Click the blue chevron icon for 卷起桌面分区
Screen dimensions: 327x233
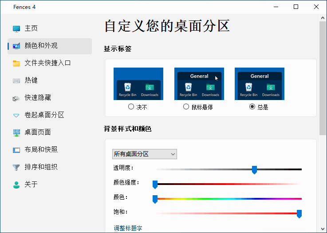coord(16,116)
